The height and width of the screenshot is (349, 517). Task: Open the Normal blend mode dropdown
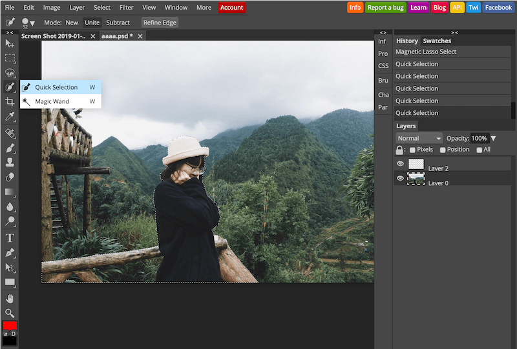coord(419,138)
